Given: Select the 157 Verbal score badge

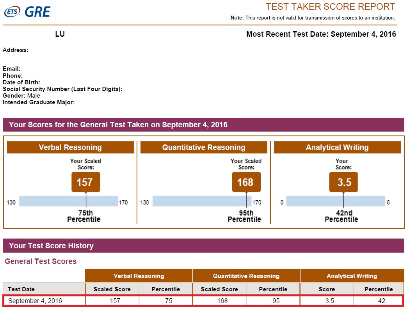Looking at the screenshot, I should [86, 182].
